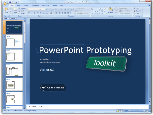The width and height of the screenshot is (153, 115).
Task: Open Change Case menu
Action: [47, 13]
